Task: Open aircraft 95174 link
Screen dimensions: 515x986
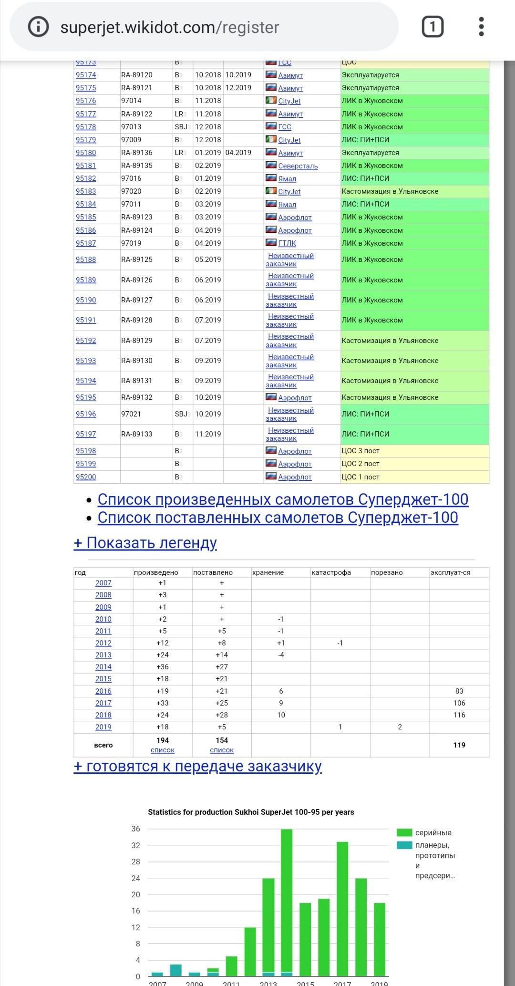Action: 86,75
